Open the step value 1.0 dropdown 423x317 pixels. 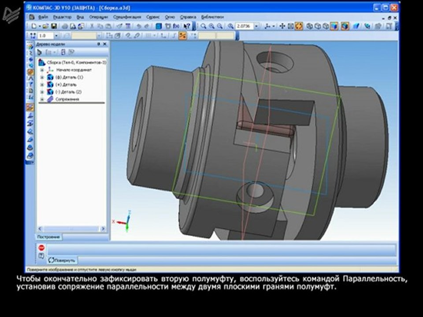56,36
